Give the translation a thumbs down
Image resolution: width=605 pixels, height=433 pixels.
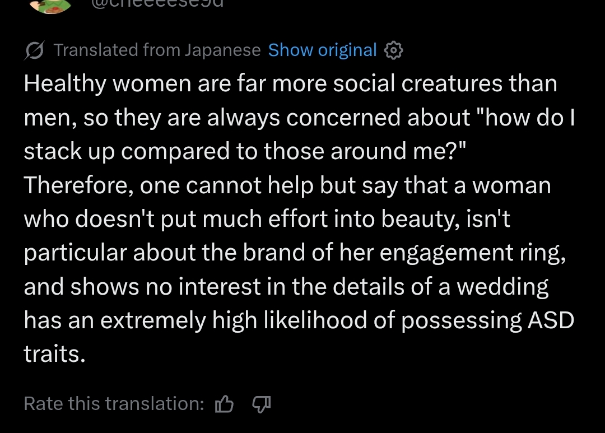coord(262,403)
